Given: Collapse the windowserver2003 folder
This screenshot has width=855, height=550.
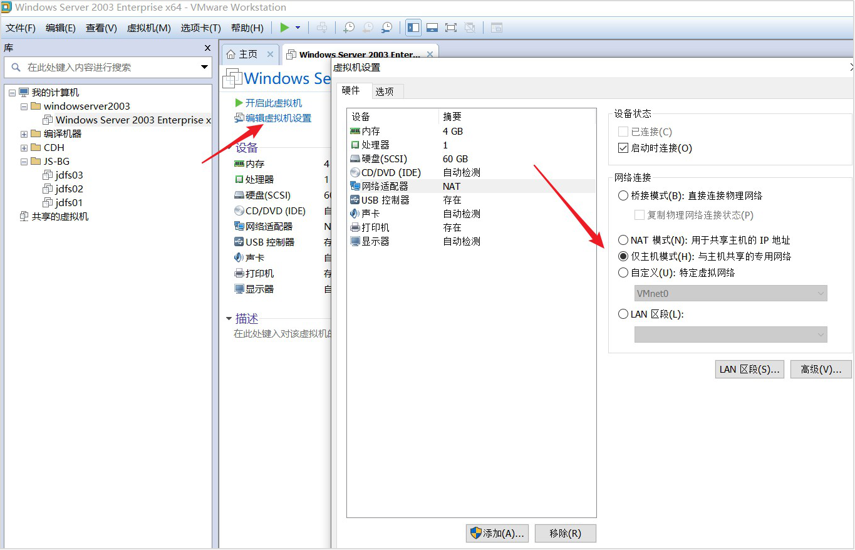Looking at the screenshot, I should (24, 106).
